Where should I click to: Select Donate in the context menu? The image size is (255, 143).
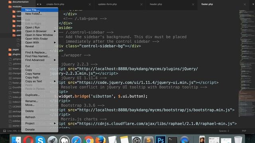(x=40, y=129)
